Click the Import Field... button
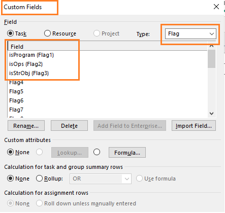This screenshot has height=213, width=225. 194,126
